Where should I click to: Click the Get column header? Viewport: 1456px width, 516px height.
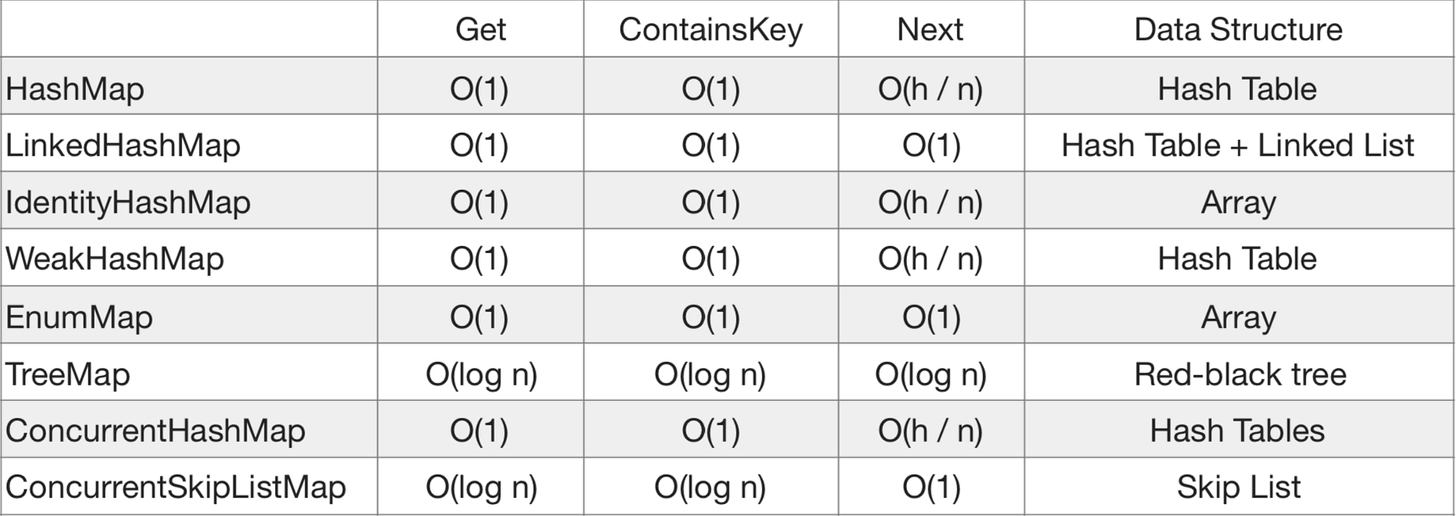coord(480,30)
